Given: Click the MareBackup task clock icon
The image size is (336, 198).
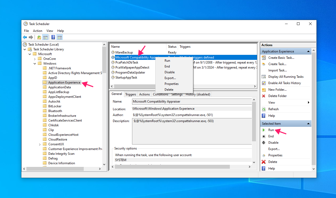Looking at the screenshot, I should point(113,52).
